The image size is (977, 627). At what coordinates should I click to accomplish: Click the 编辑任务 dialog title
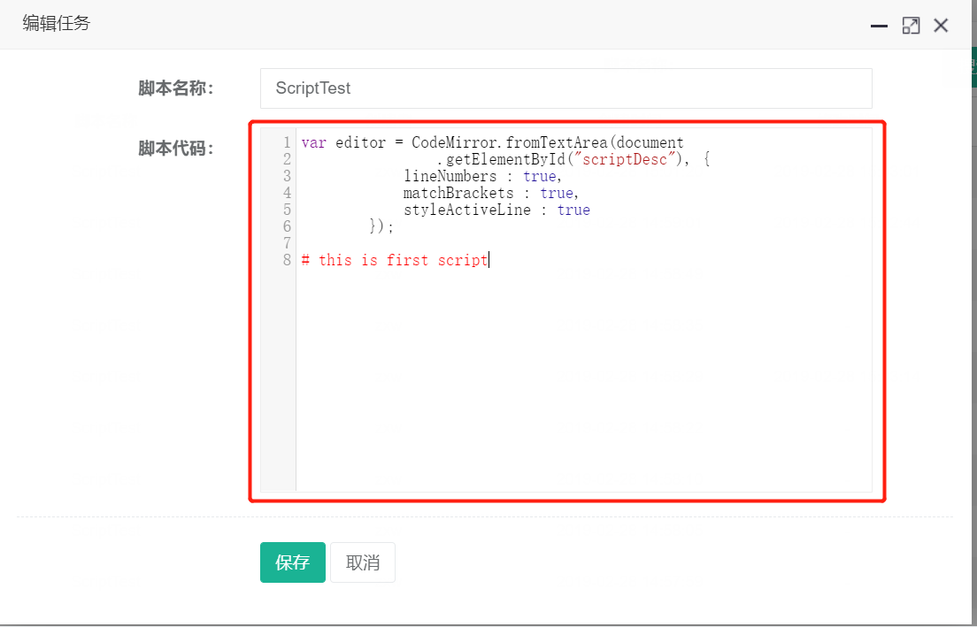(x=57, y=23)
